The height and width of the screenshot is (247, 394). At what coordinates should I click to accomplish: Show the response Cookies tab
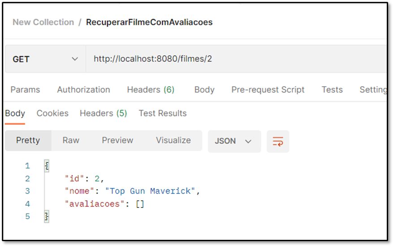coord(52,113)
